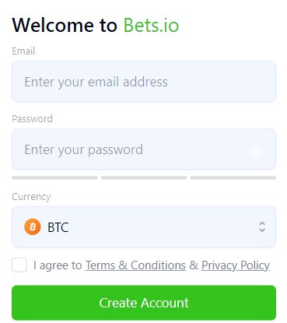
Task: Click the last password strength bar segment
Action: [233, 177]
